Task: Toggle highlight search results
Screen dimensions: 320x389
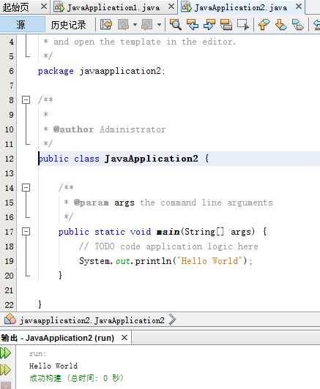Action: point(226,24)
